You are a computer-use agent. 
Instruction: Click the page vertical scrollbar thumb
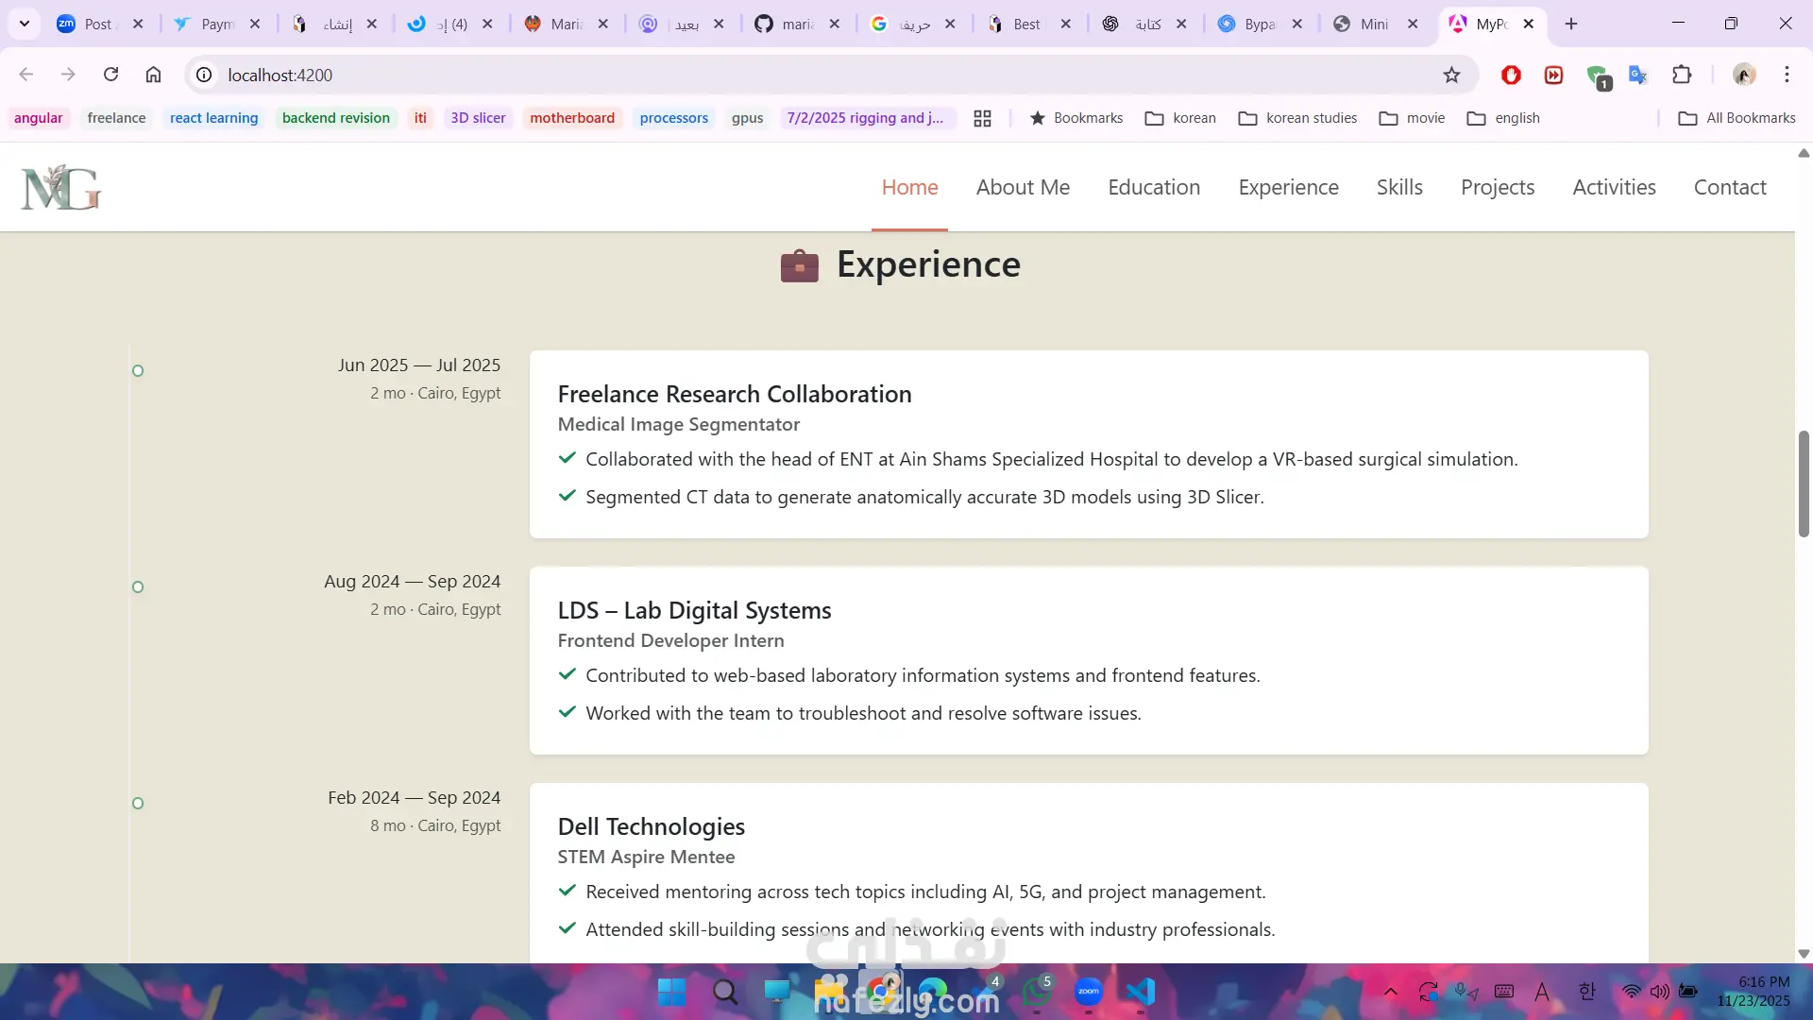[1803, 484]
